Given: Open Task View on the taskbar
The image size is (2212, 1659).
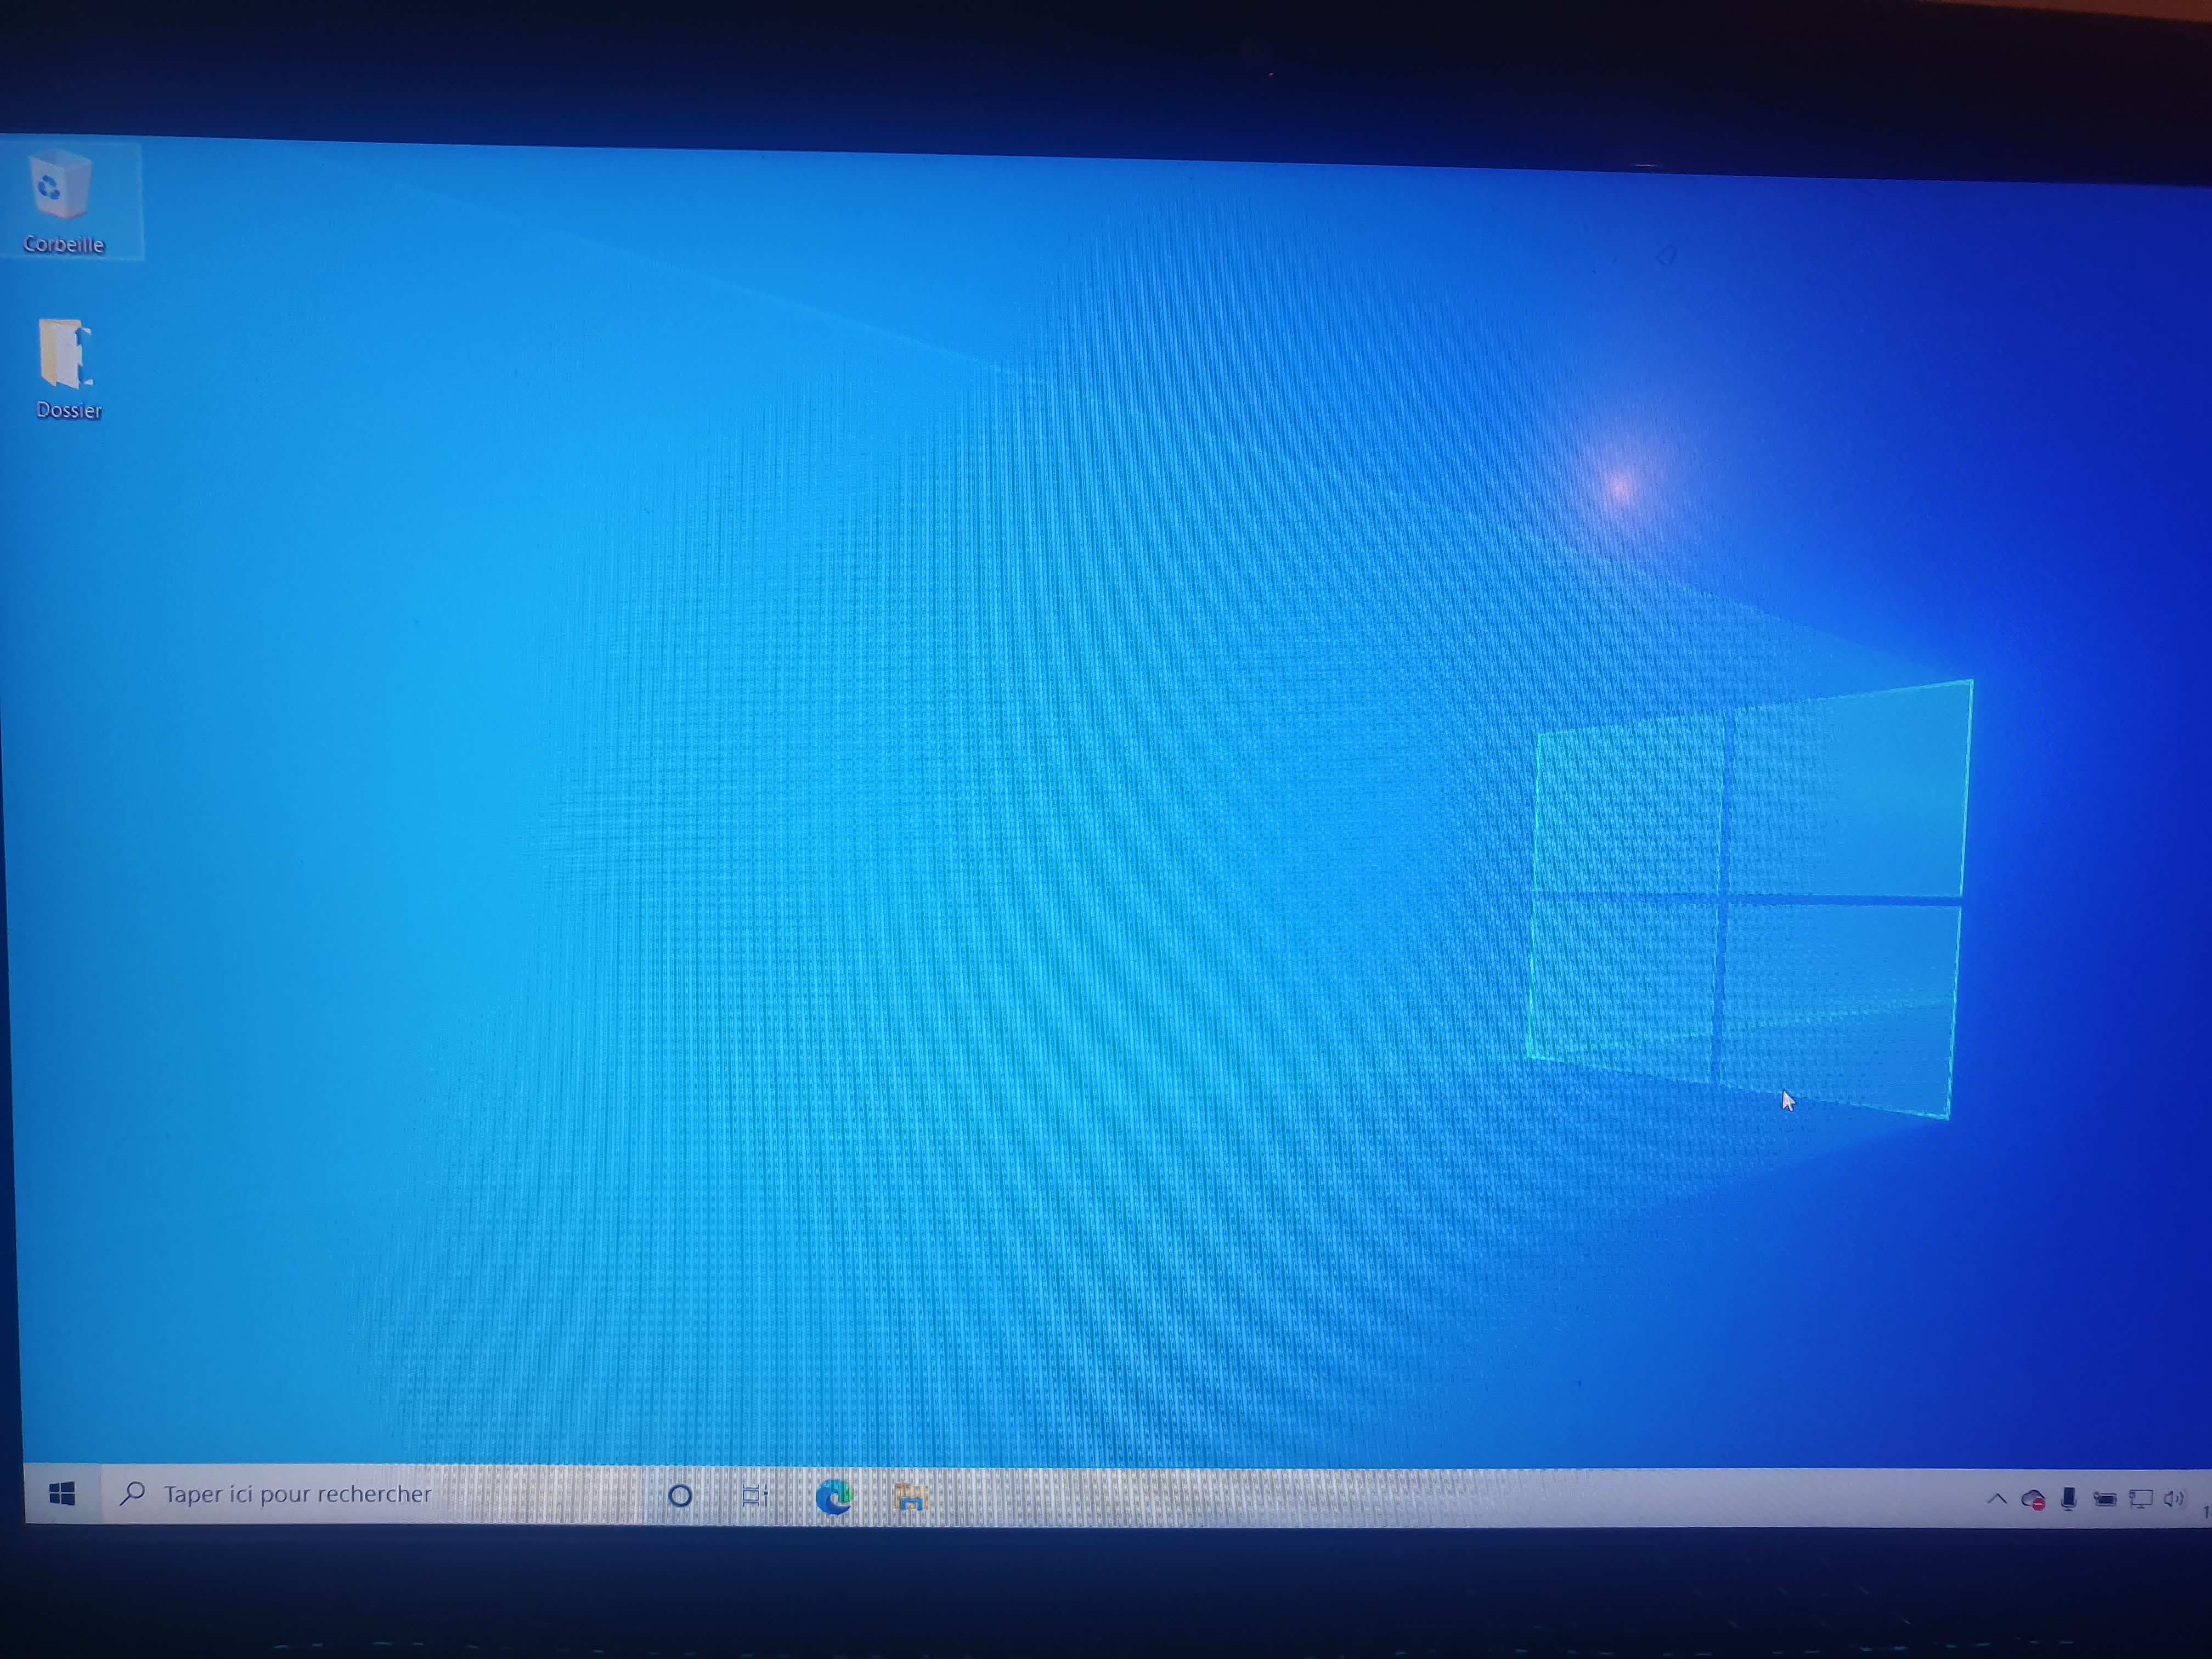Looking at the screenshot, I should click(755, 1496).
